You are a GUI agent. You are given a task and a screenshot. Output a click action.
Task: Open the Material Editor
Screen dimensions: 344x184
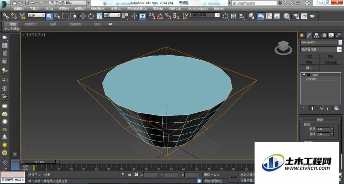287,16
